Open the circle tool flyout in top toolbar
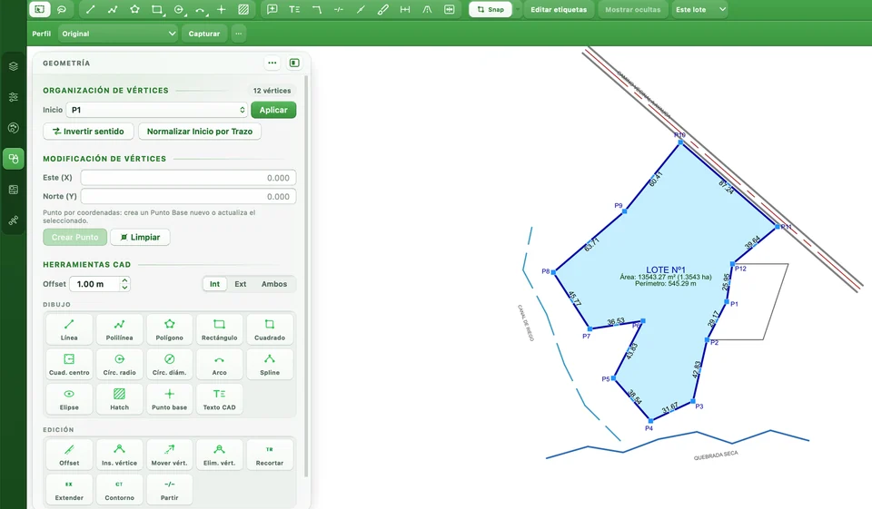This screenshot has height=509, width=872. (x=179, y=9)
